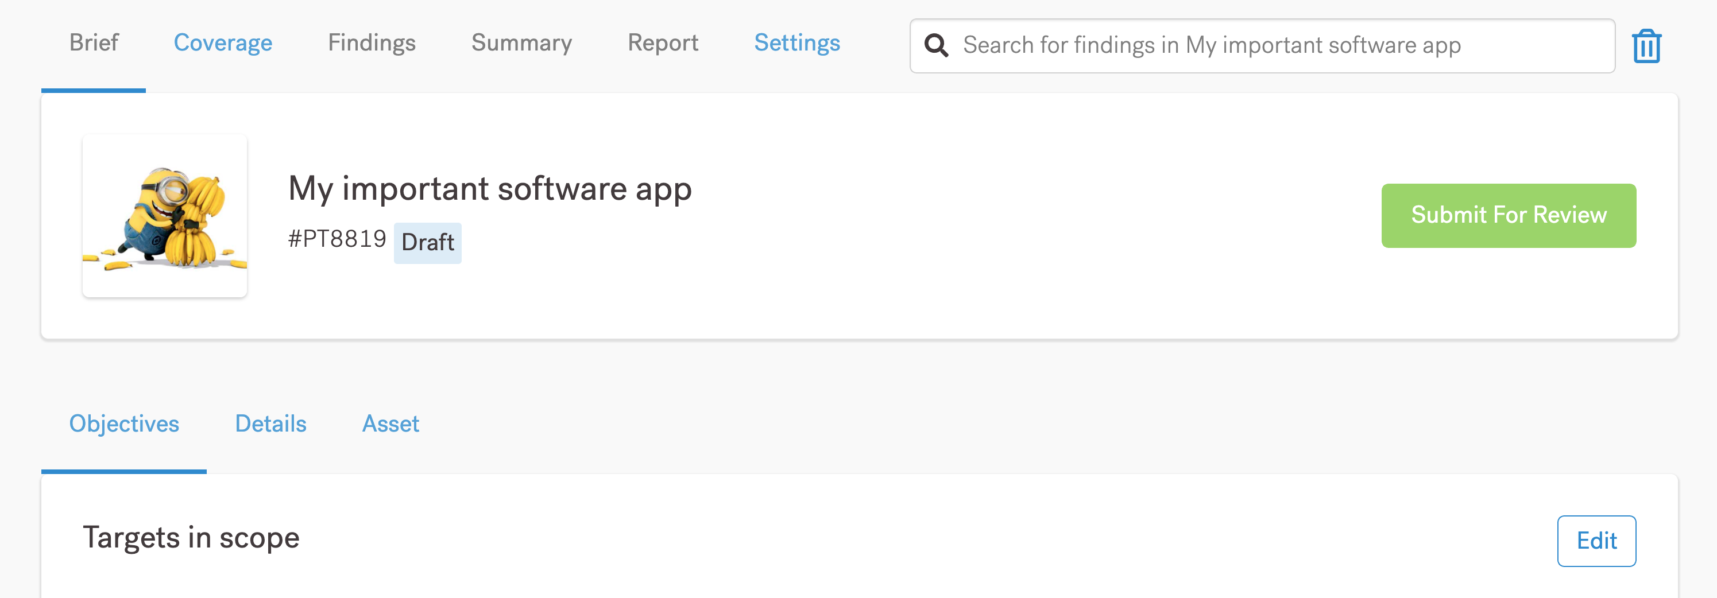
Task: Open the Report tab
Action: (663, 42)
